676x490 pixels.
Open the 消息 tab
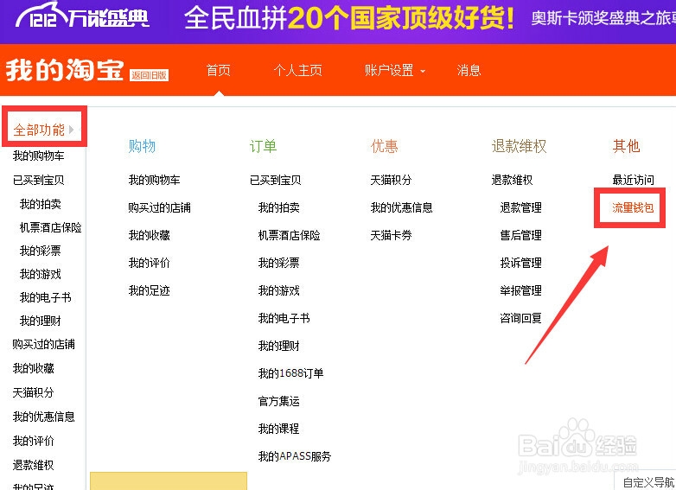click(469, 70)
